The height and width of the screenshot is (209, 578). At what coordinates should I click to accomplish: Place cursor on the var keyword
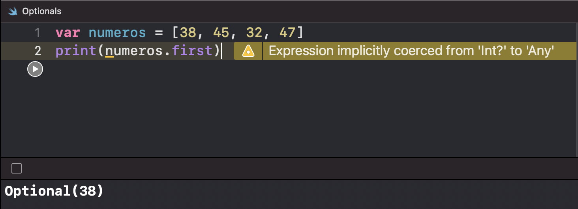tap(68, 32)
